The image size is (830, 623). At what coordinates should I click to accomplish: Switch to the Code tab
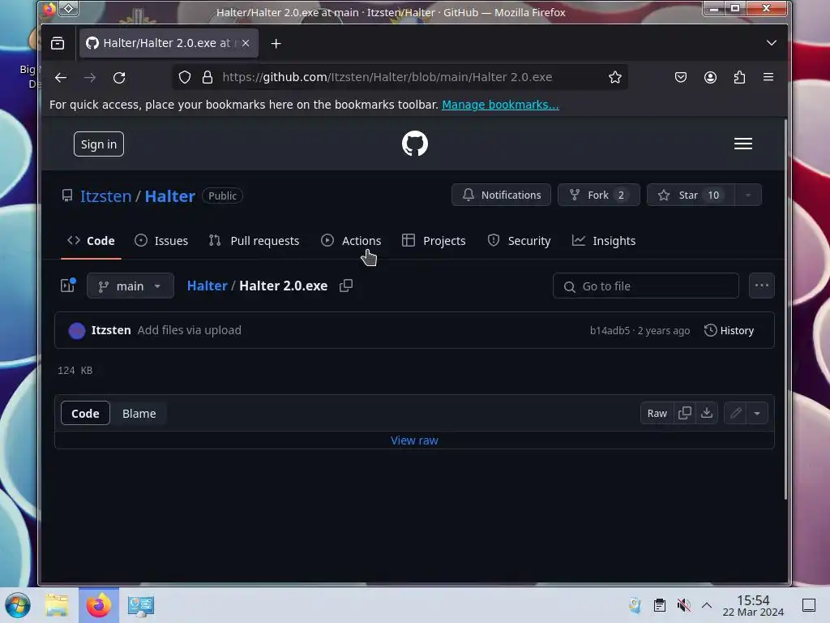point(91,240)
